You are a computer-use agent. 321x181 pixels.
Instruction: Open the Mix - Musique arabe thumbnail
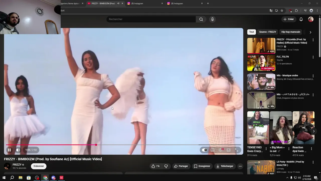(261, 82)
